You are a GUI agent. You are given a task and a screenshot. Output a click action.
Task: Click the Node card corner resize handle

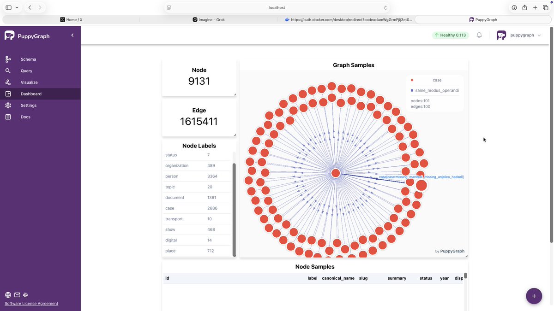click(x=235, y=94)
